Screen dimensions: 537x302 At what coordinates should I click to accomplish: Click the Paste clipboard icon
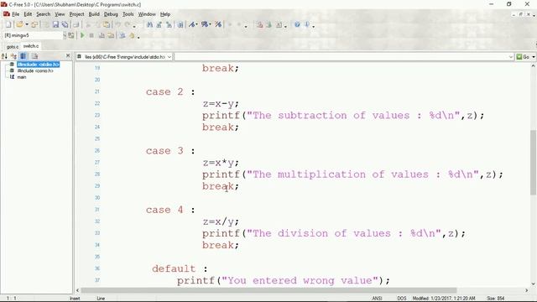point(107,24)
